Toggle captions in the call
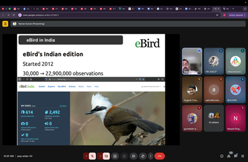Screen dimensions: 248x162 [133, 156]
